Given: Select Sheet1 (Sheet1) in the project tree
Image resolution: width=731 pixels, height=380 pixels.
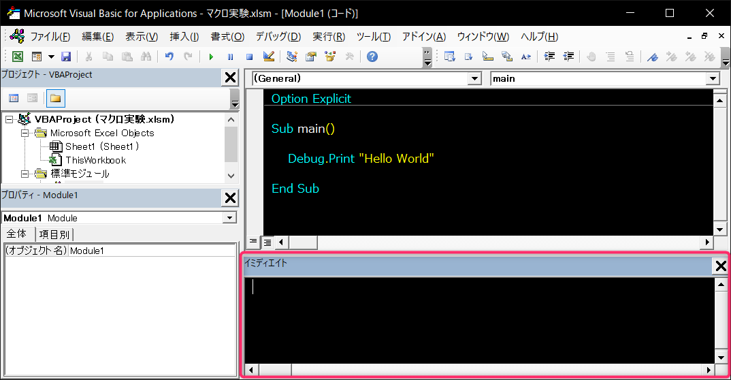Looking at the screenshot, I should pyautogui.click(x=102, y=146).
